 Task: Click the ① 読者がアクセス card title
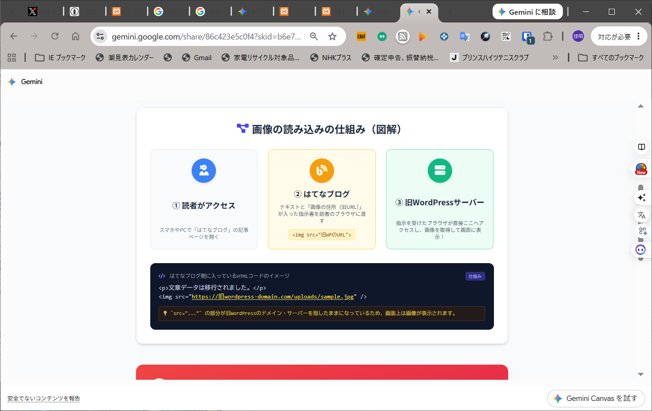[x=204, y=206]
